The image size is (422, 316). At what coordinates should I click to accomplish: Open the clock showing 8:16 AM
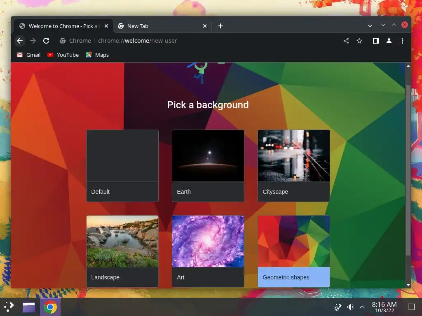pos(384,307)
